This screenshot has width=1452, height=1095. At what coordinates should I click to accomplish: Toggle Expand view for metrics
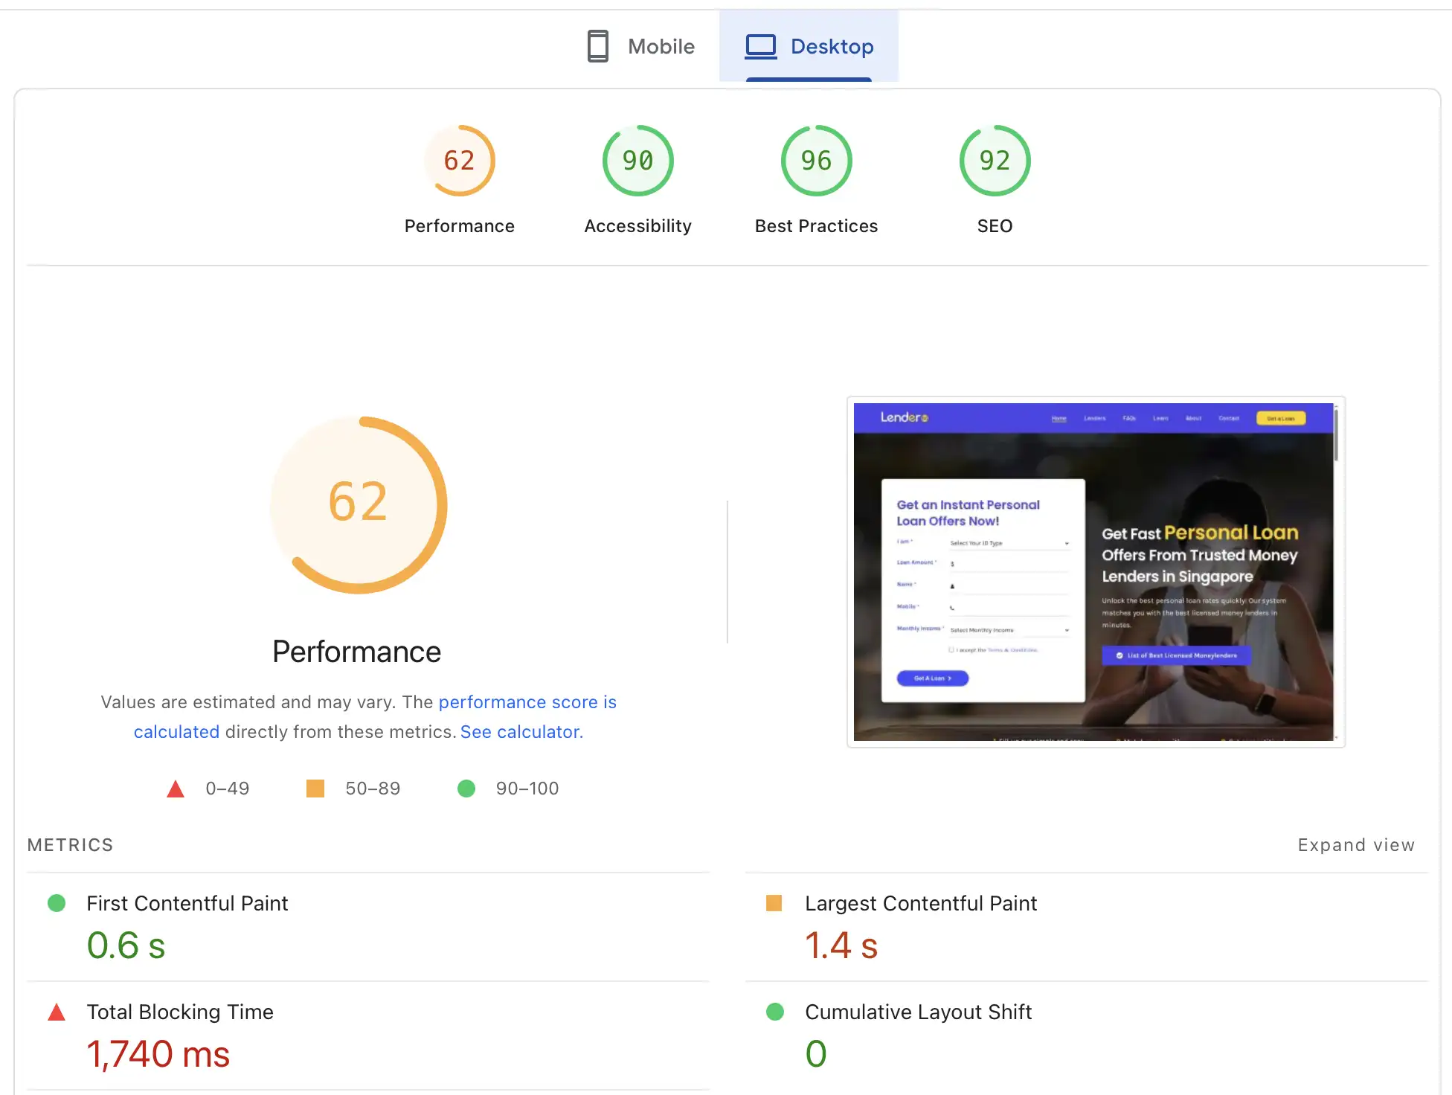[1355, 845]
